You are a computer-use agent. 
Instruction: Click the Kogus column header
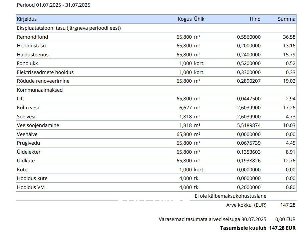point(185,19)
